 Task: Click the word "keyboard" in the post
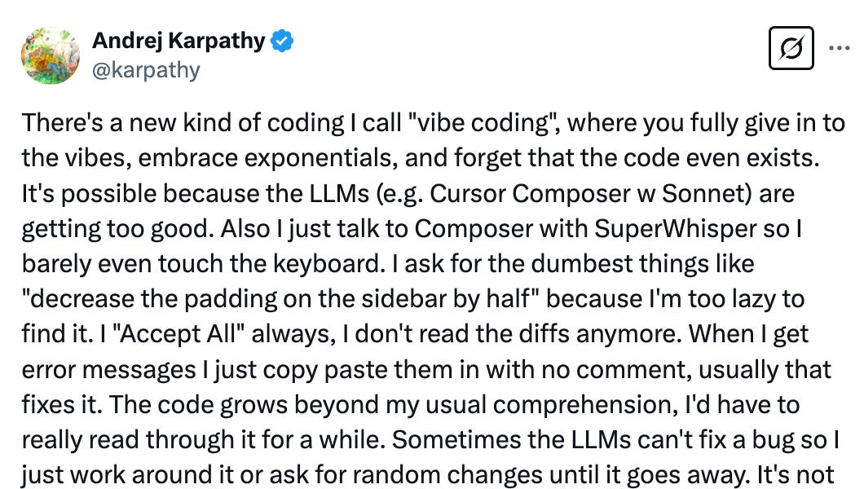pyautogui.click(x=328, y=264)
